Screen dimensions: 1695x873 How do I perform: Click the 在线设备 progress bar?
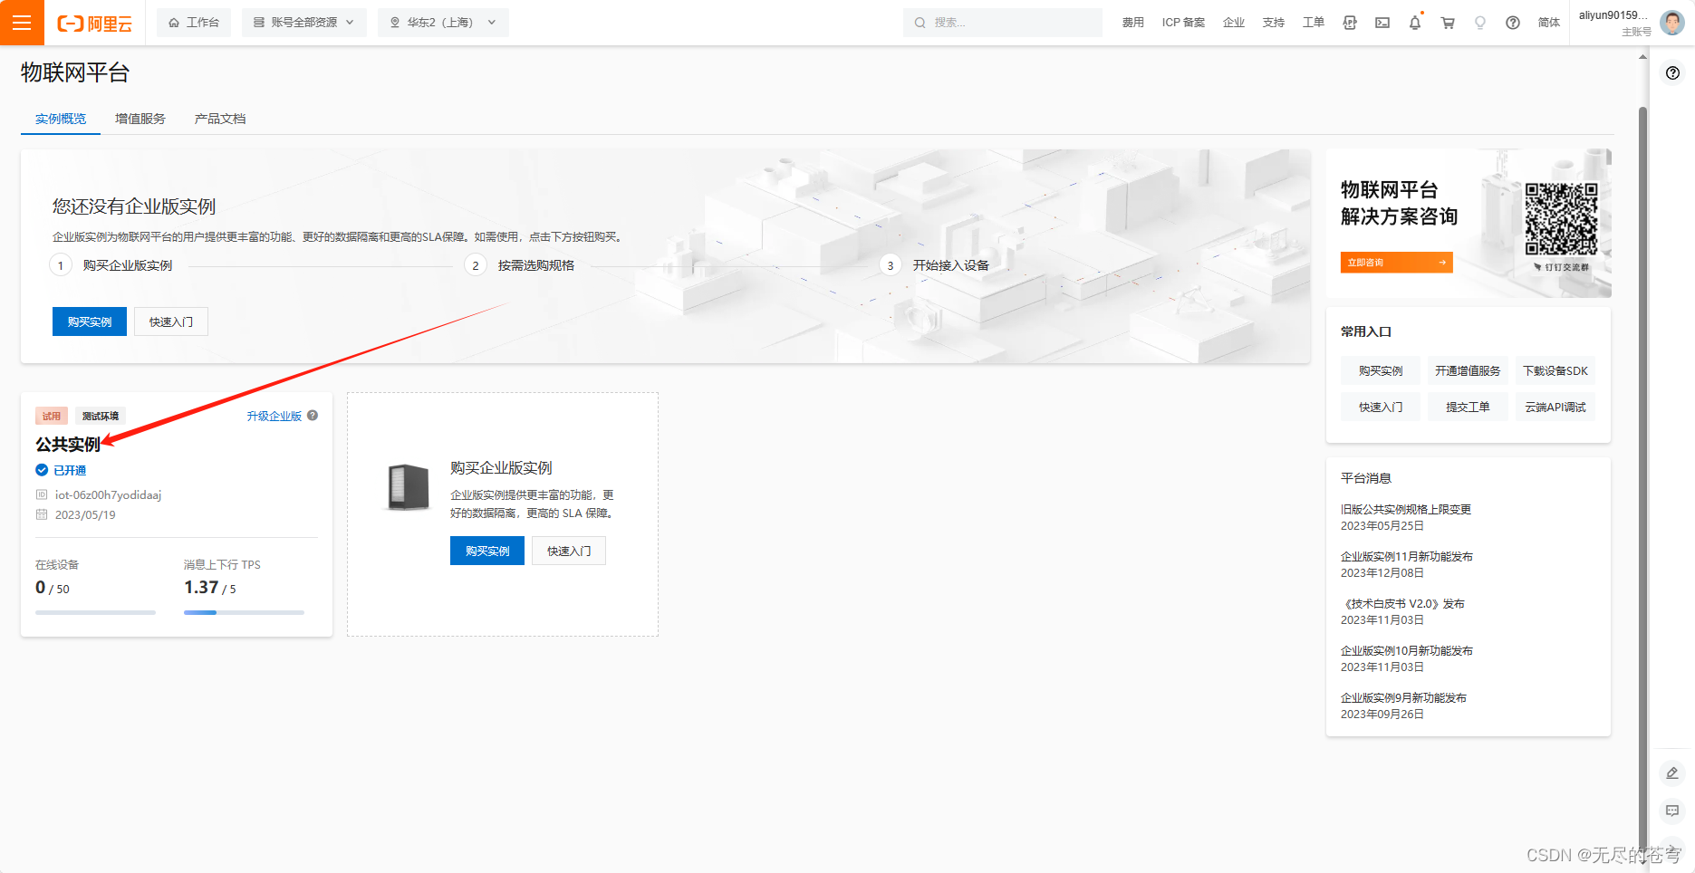tap(95, 613)
